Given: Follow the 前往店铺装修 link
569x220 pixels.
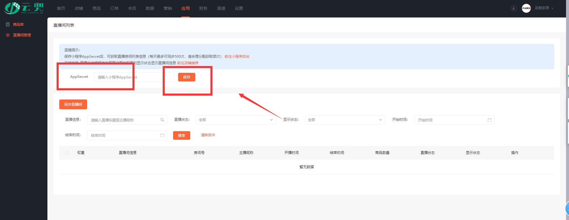Looking at the screenshot, I should (188, 63).
